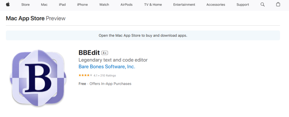Click the Apple logo icon

(8, 5)
